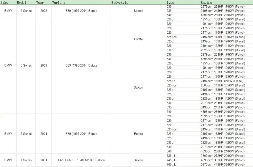The height and width of the screenshot is (167, 253).
Task: Click the BMW cell in the 2004 row
Action: (8, 134)
